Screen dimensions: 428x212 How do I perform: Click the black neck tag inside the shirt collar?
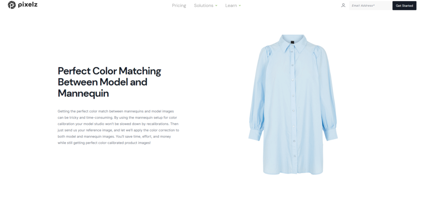[x=292, y=43]
